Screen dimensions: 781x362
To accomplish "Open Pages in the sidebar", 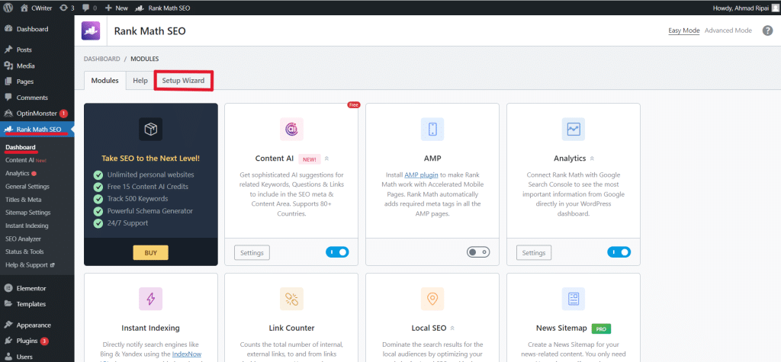I will pos(25,81).
